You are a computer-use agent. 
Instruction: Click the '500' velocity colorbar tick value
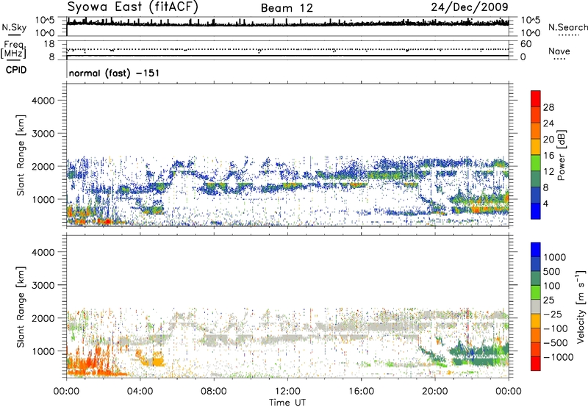tap(552, 271)
